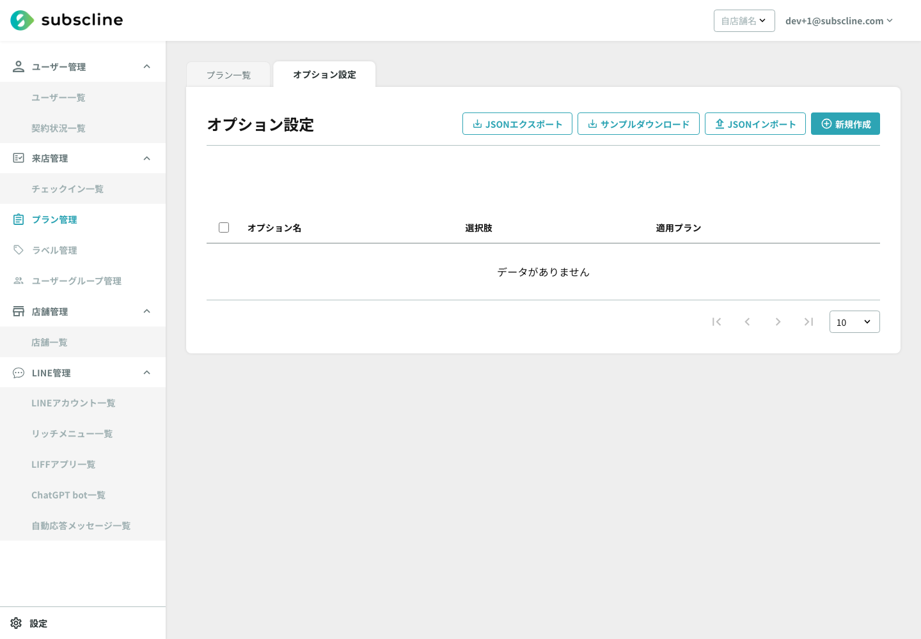Open ユーザー一覧 in the sidebar

click(x=83, y=97)
